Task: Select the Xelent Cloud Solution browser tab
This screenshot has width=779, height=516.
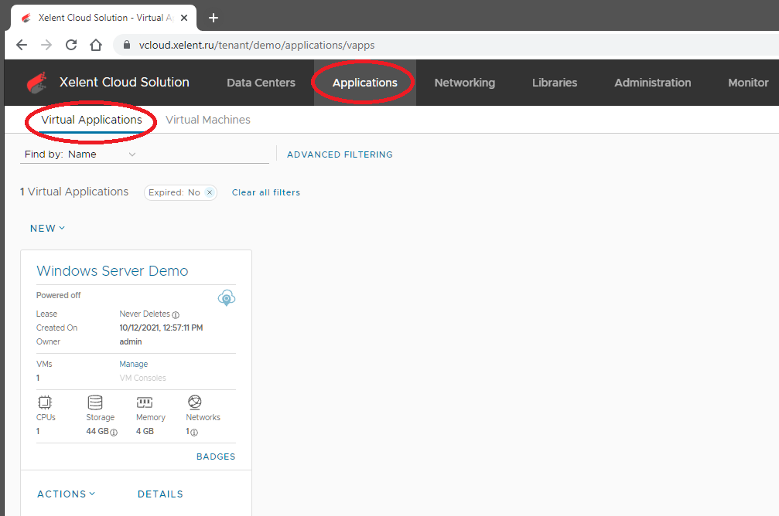Action: 104,18
